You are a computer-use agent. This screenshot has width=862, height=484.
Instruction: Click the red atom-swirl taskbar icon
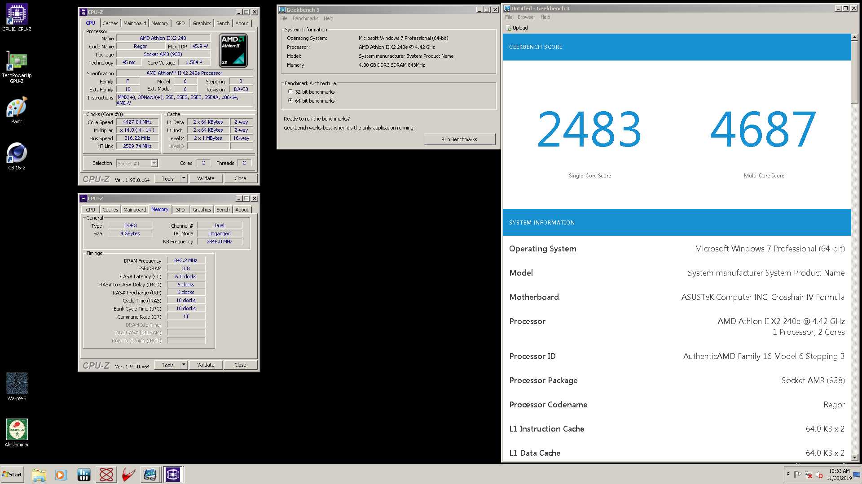pos(106,475)
